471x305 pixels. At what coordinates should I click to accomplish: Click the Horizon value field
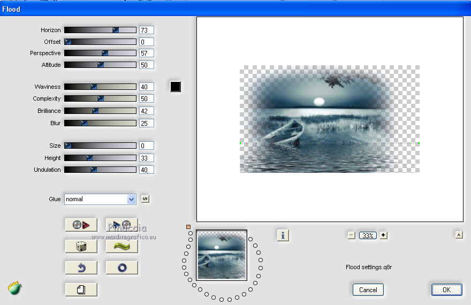click(147, 30)
